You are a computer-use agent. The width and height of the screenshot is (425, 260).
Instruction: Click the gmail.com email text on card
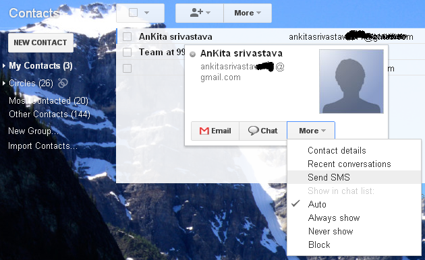[221, 77]
